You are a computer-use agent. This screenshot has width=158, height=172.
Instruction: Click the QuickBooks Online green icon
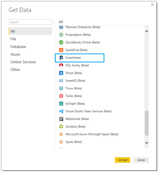coord(61,42)
